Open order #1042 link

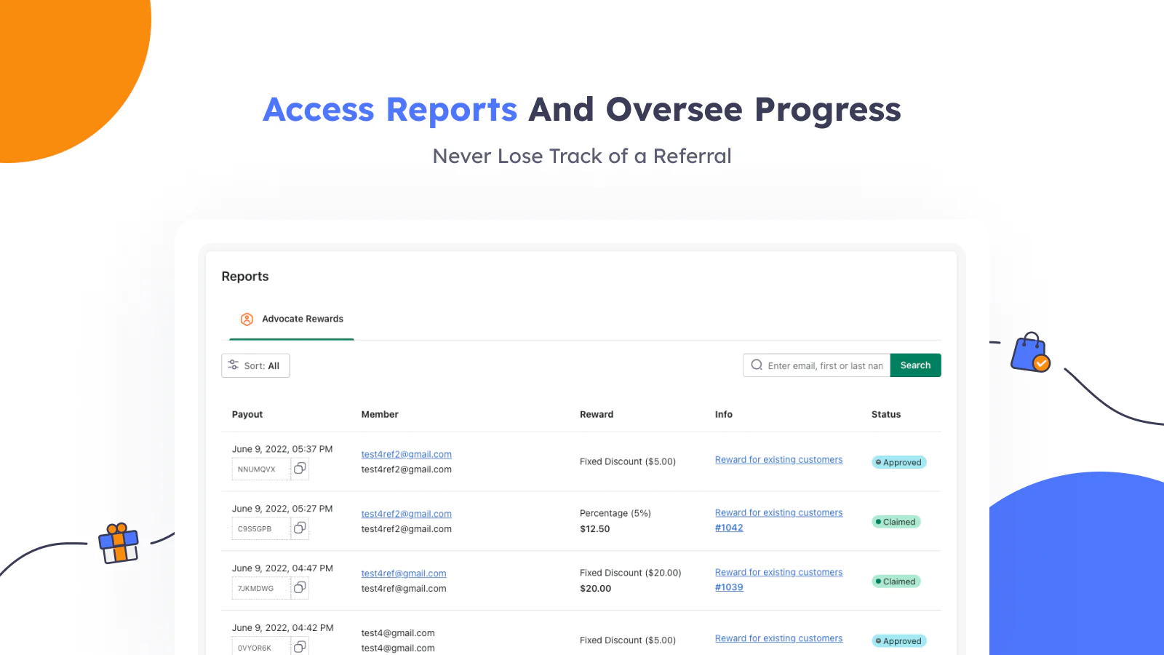729,528
